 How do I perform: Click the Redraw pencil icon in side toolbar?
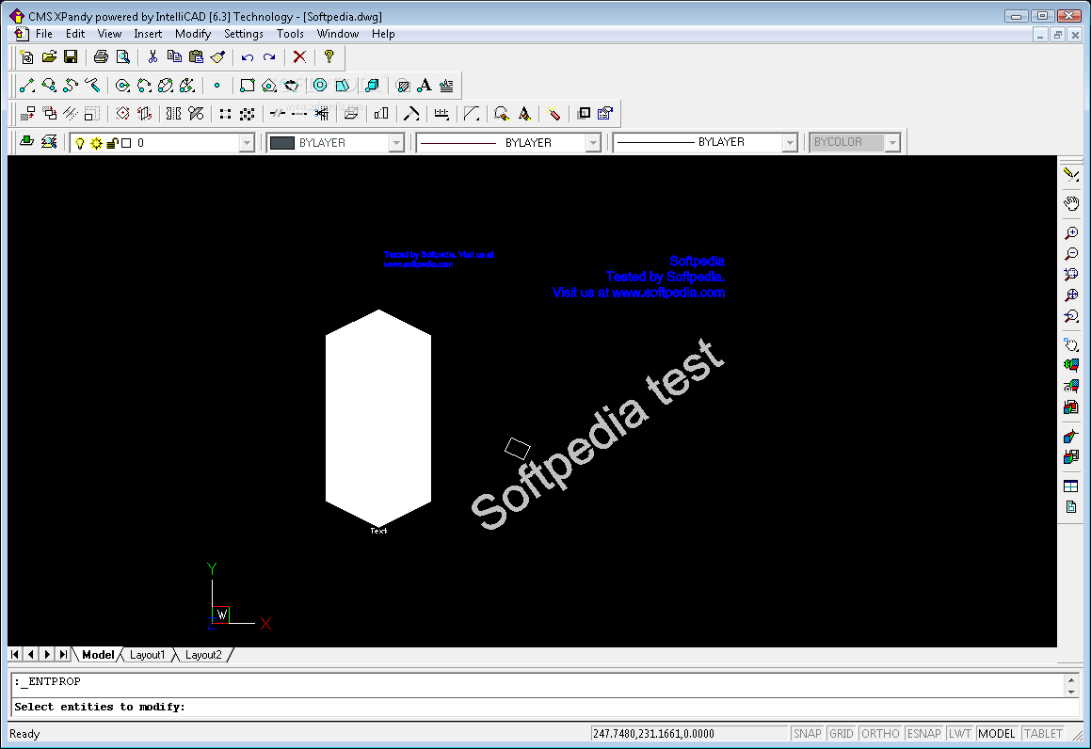1071,175
